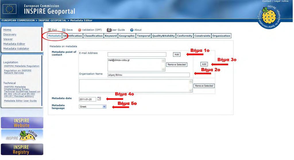Open the Classification tab
Image resolution: width=294 pixels, height=160 pixels.
[x=93, y=36]
